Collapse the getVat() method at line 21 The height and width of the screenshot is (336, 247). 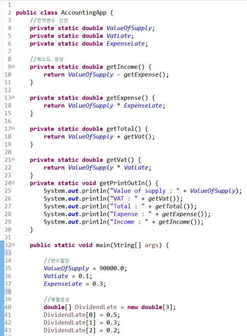coord(13,159)
